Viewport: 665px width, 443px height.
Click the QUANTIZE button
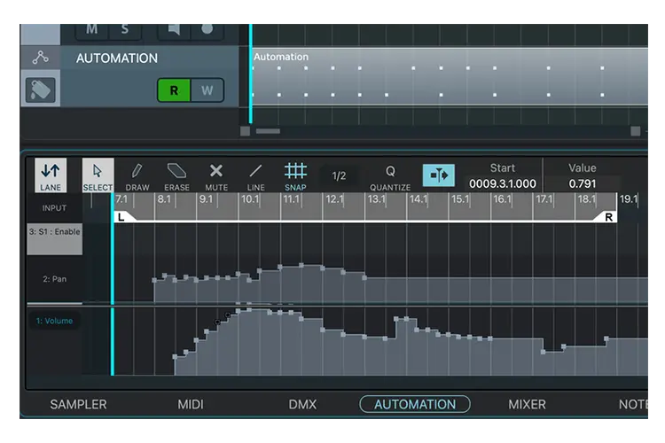click(390, 177)
